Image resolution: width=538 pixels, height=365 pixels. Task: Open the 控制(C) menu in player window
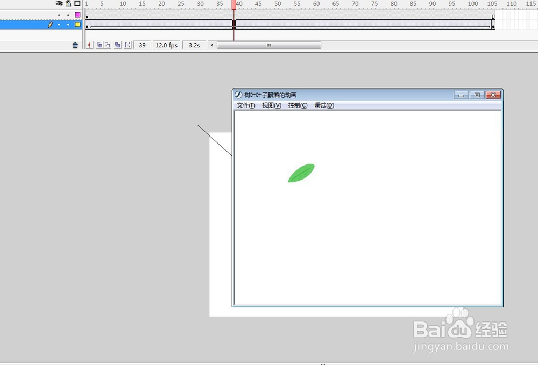point(298,105)
